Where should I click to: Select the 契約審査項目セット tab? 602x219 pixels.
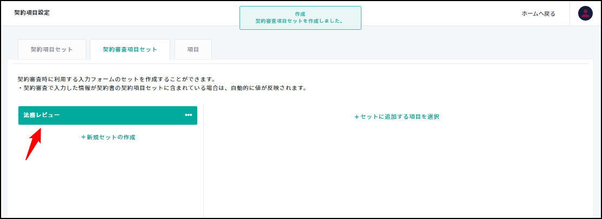[130, 49]
